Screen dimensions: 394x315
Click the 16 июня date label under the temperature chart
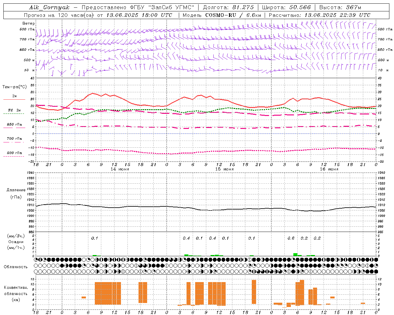coord(329,169)
